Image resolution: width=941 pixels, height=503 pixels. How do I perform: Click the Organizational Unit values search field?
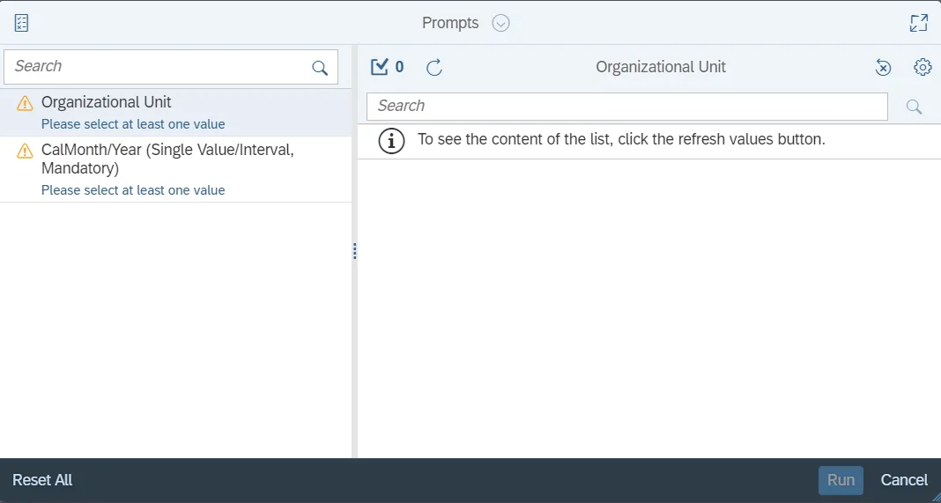[626, 107]
